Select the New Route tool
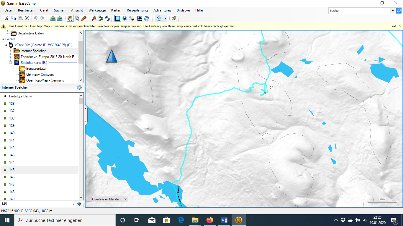 coord(101,18)
